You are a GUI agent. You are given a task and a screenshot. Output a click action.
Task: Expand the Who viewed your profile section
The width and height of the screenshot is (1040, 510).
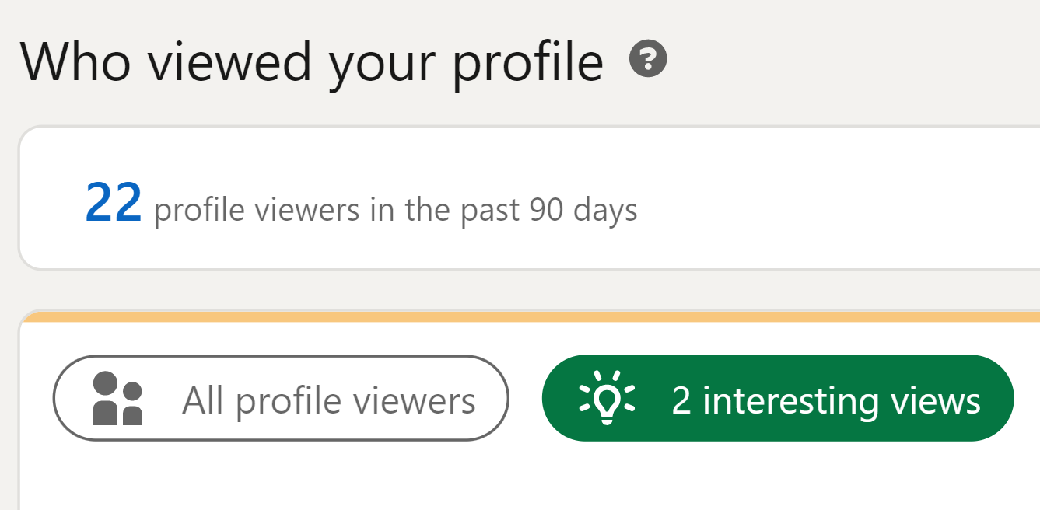click(x=311, y=61)
